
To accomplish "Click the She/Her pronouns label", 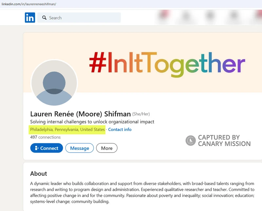I will coord(141,114).
